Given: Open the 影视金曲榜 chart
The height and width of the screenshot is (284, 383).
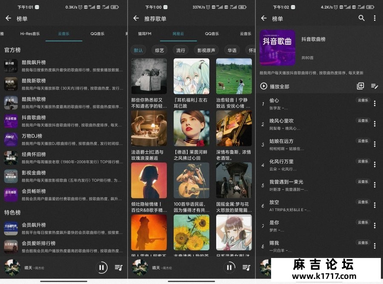Looking at the screenshot, I should [63, 176].
